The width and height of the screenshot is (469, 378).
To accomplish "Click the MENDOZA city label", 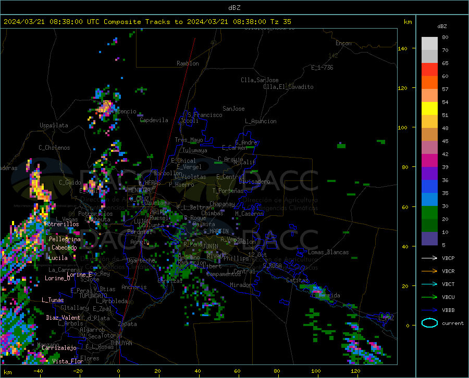I will pos(139,190).
